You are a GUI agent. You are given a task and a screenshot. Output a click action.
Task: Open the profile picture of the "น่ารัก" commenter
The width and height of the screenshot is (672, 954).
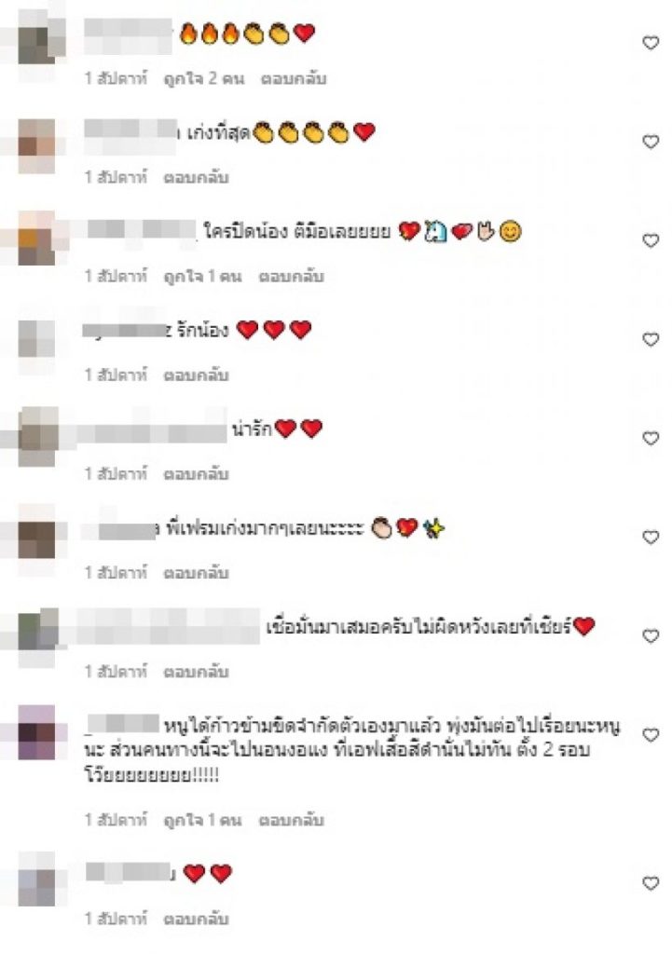pyautogui.click(x=37, y=437)
